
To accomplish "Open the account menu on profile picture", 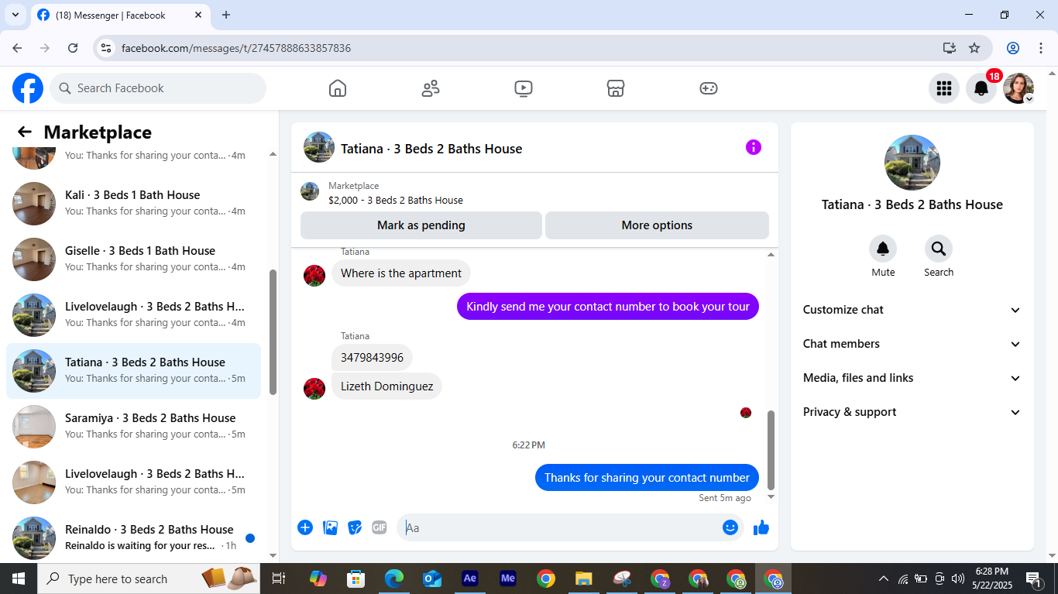I will (1018, 88).
